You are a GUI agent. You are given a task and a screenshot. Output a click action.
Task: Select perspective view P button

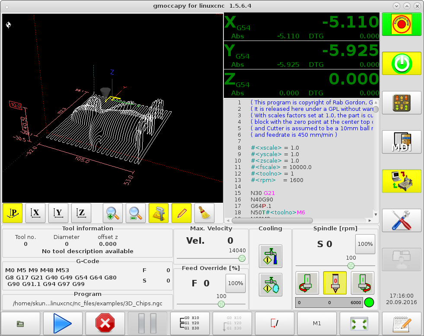(13, 213)
